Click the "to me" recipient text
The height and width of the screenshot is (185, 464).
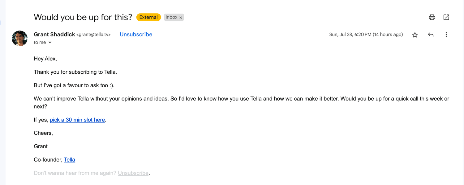(x=40, y=43)
